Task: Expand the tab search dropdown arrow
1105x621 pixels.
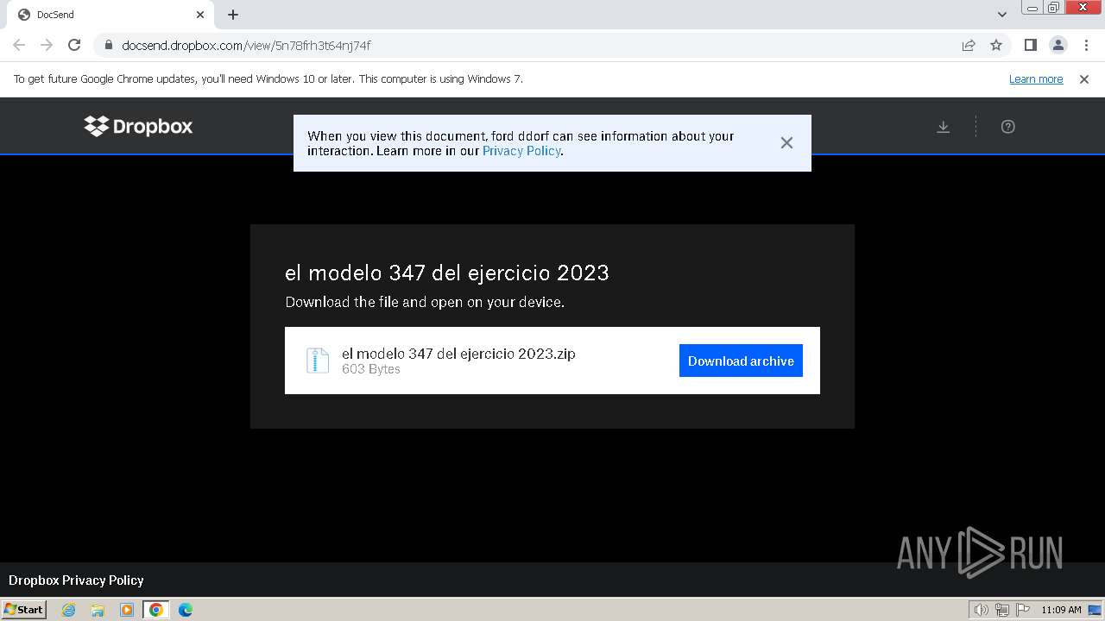Action: pos(1002,15)
